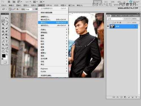The image size is (141, 106).
Task: Select the Clone Stamp tool
Action: coord(3,31)
